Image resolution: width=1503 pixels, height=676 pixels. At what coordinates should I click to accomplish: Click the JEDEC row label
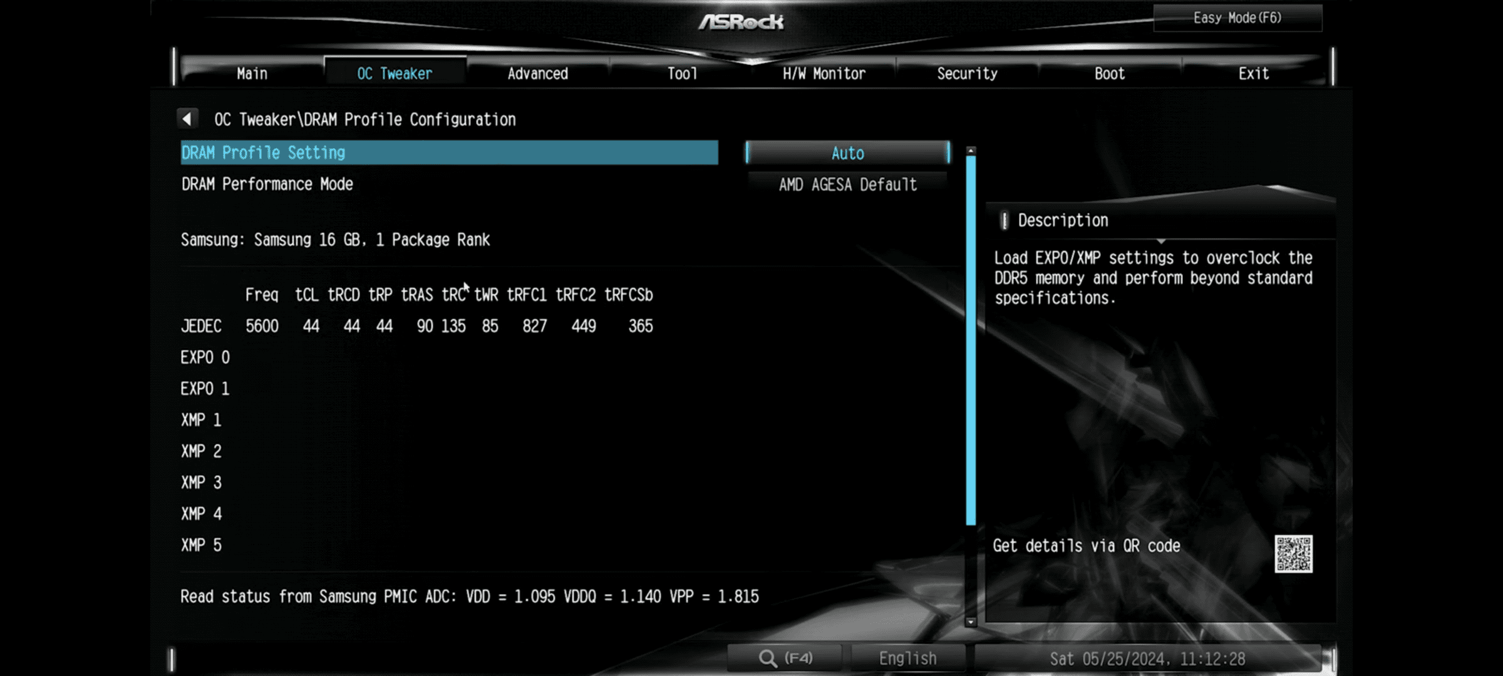[x=201, y=326]
